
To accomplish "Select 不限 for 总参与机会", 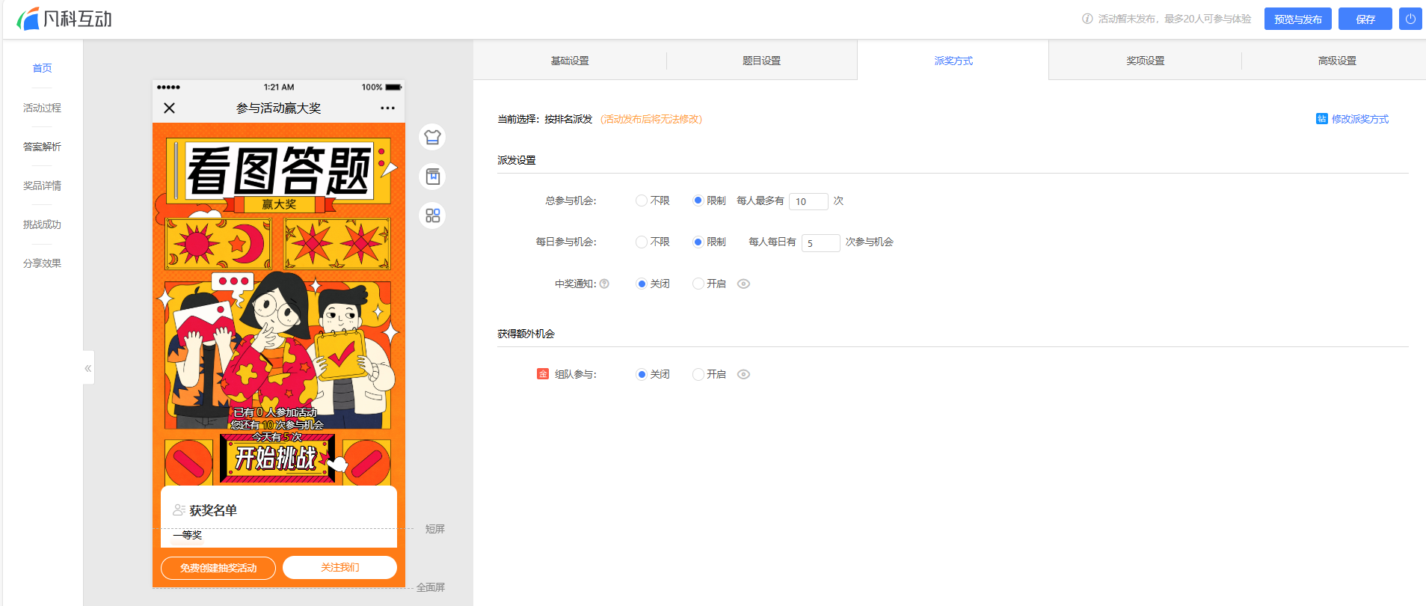I will point(642,201).
